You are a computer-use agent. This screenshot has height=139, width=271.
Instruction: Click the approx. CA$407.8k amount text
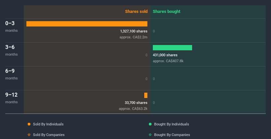[x=168, y=61]
